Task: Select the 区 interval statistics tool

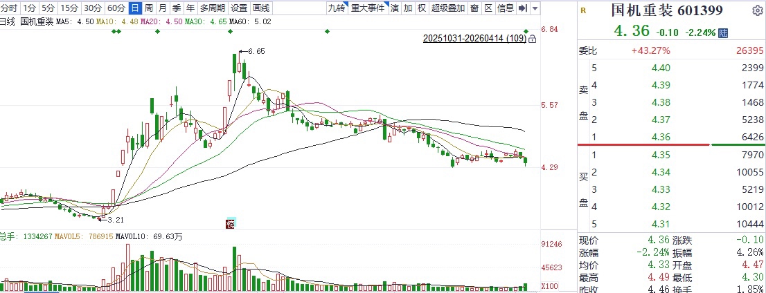Action: 488,8
